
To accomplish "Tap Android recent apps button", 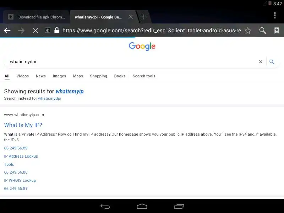I will [x=179, y=207].
